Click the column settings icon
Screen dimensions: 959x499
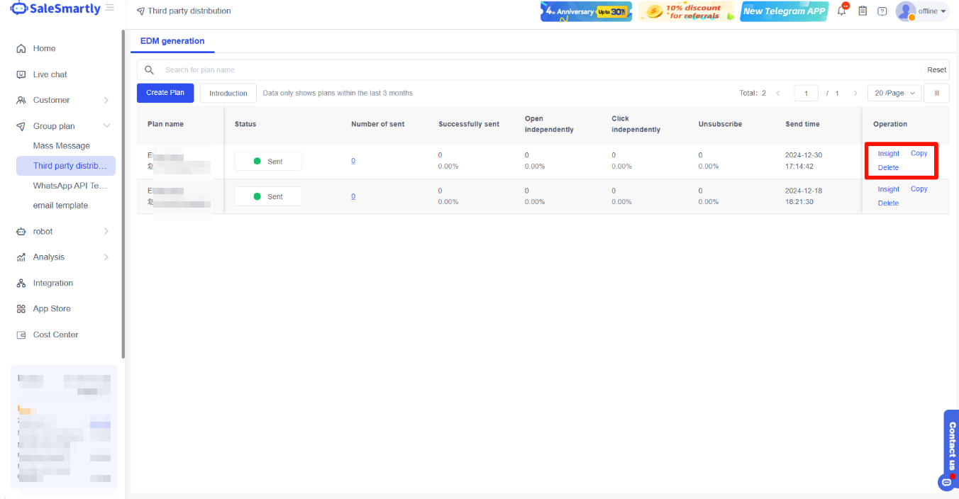[936, 93]
